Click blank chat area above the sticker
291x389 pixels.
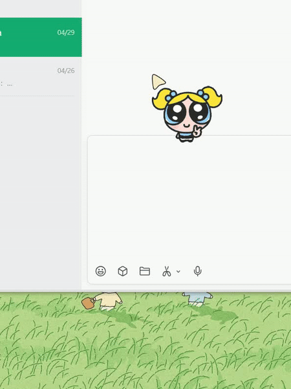187,37
